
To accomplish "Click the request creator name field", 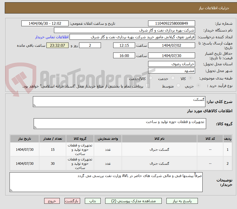I will click(132, 37).
